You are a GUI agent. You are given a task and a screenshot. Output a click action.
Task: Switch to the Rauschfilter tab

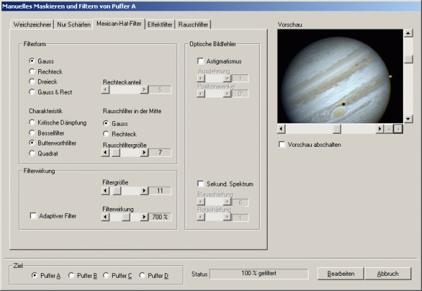pos(193,24)
